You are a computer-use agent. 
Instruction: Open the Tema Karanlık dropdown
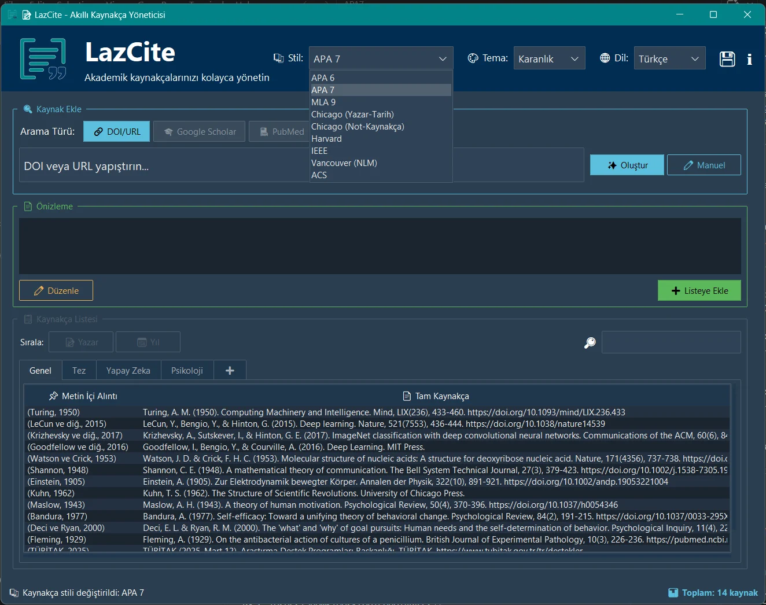(549, 58)
